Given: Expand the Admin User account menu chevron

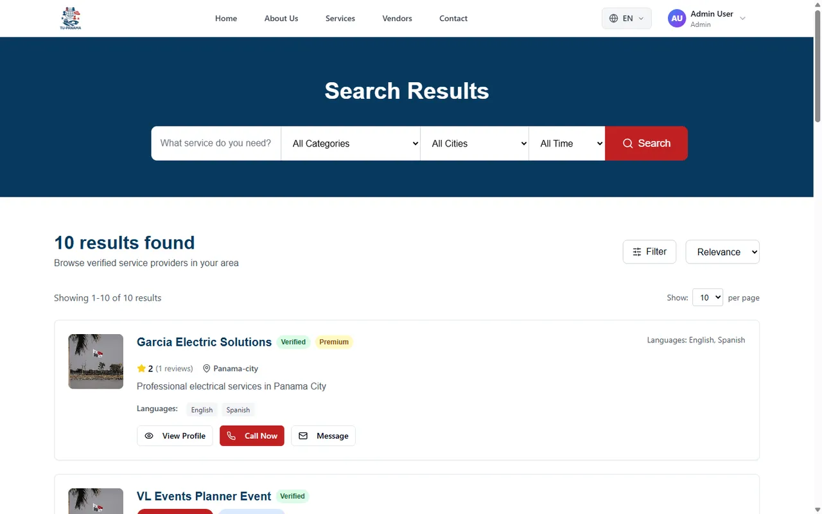Looking at the screenshot, I should (742, 19).
